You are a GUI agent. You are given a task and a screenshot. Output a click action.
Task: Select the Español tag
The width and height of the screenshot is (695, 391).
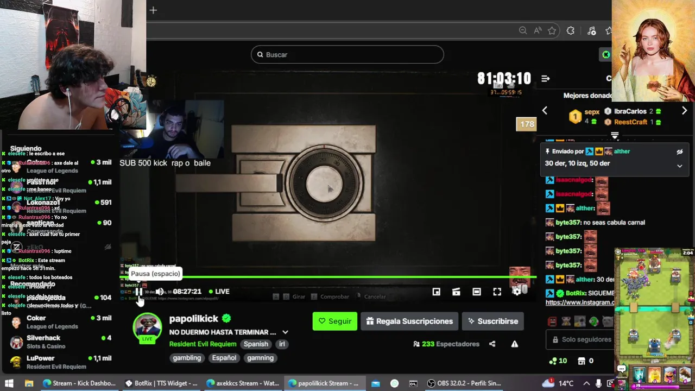pos(224,358)
